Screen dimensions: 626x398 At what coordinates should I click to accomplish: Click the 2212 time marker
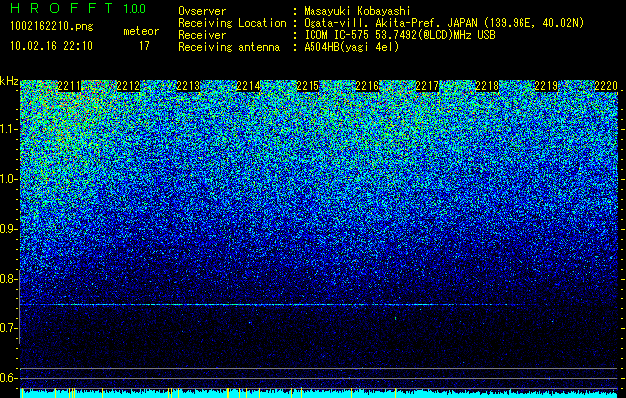click(x=128, y=86)
